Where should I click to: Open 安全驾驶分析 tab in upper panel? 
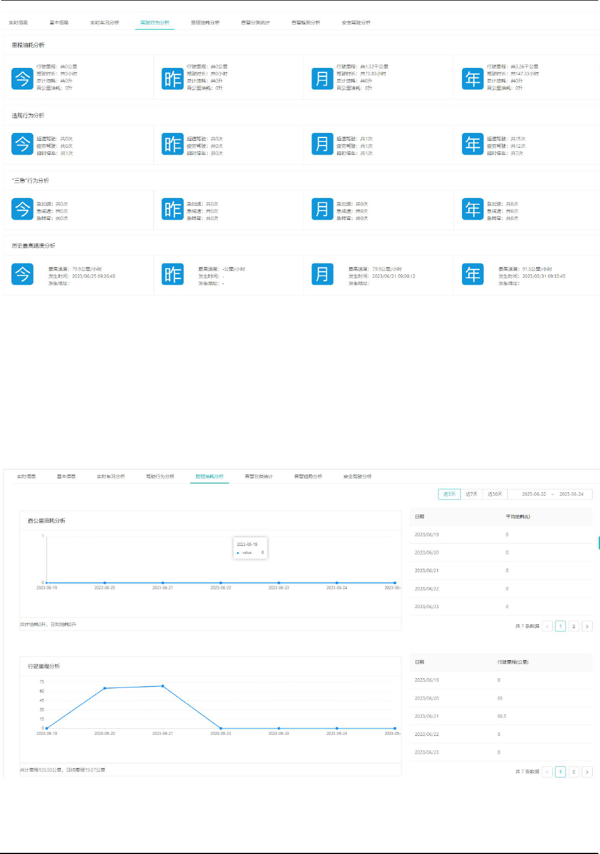pos(356,23)
